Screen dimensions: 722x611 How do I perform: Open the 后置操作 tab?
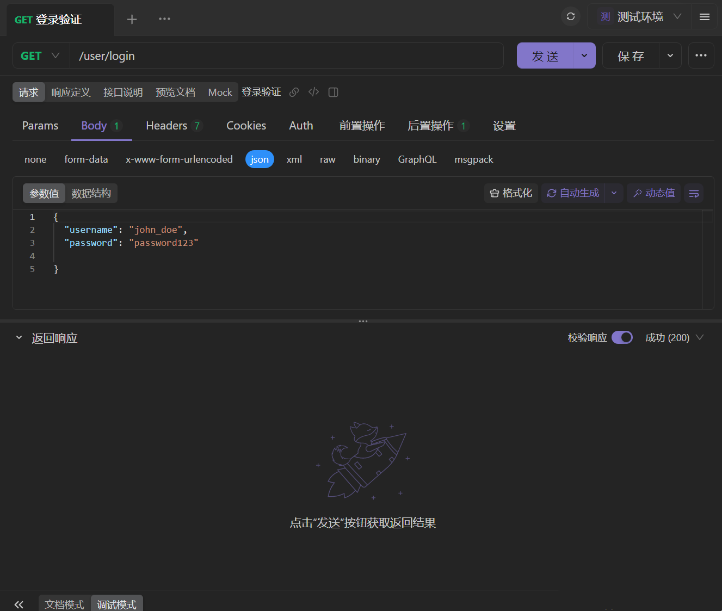(438, 126)
